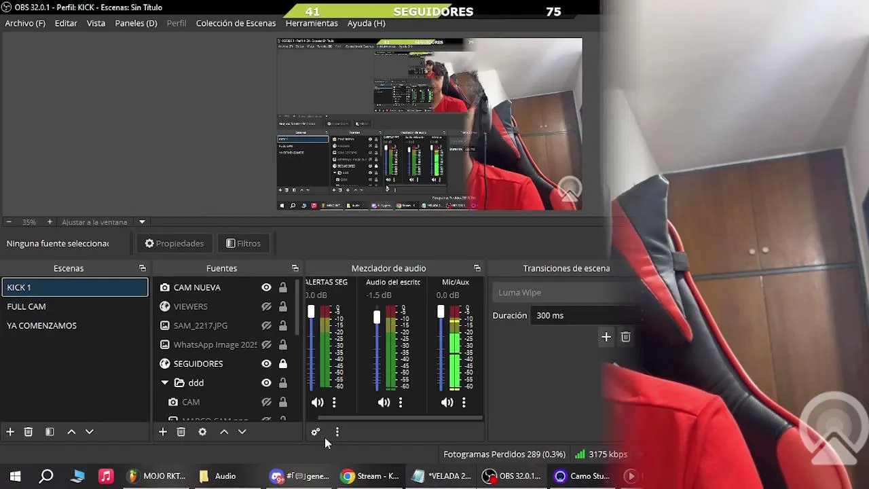Image resolution: width=869 pixels, height=489 pixels.
Task: Switch to Camo Studio taskbar item
Action: coord(582,476)
